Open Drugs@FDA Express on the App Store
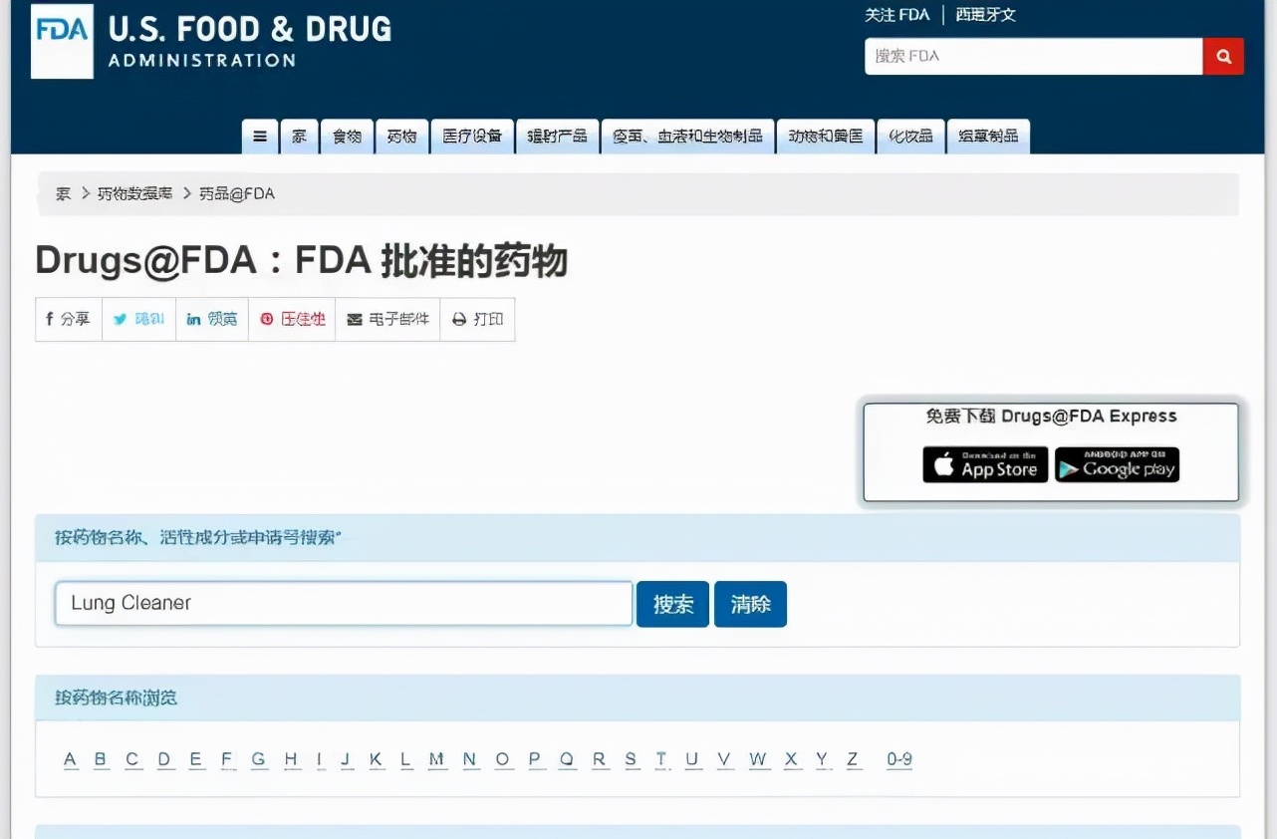This screenshot has width=1277, height=839. pos(984,464)
